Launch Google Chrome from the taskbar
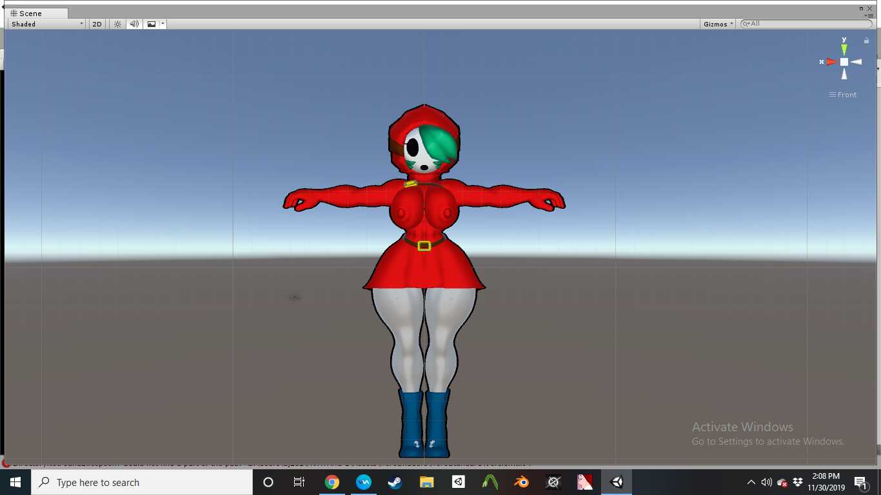Screen dimensions: 881x495 332,482
